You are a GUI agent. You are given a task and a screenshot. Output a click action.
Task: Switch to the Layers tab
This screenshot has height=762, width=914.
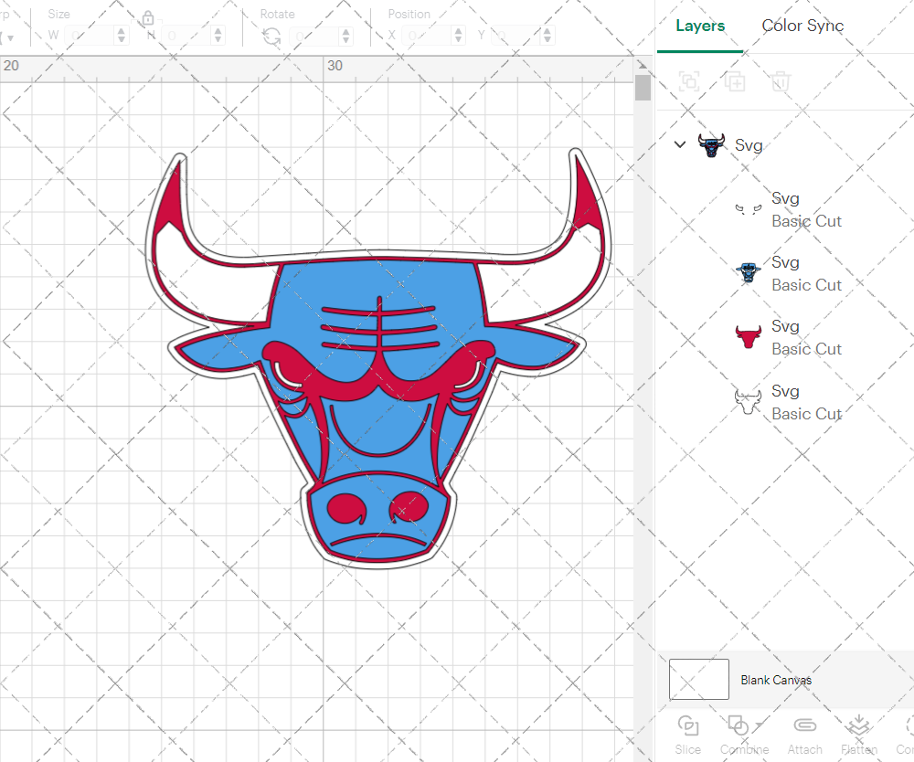(x=700, y=26)
